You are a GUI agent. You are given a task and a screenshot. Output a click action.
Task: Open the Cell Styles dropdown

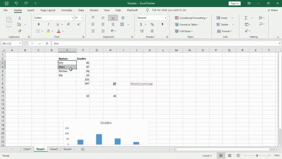tap(184, 31)
